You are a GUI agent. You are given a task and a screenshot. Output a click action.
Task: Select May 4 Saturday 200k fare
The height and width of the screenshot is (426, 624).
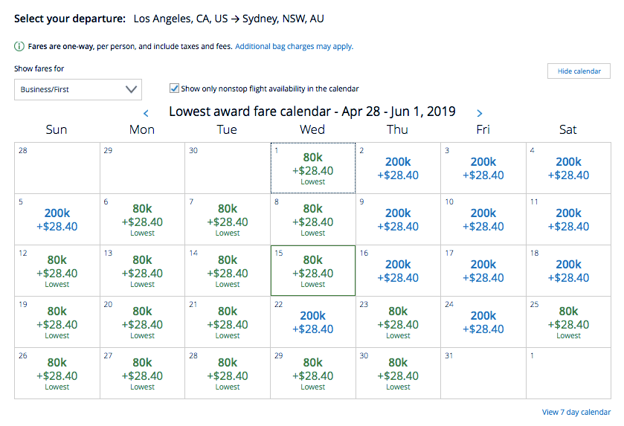coord(568,168)
